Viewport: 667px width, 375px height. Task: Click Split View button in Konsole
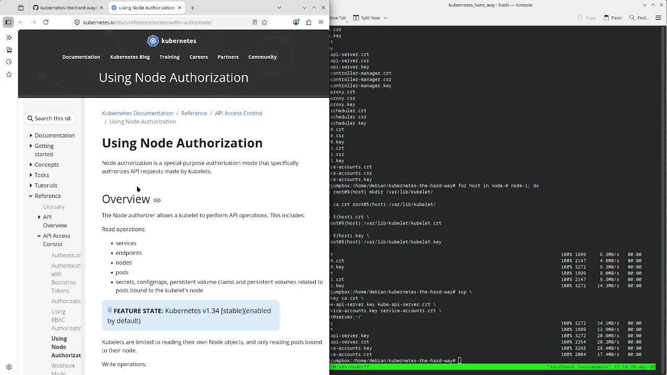click(x=367, y=18)
